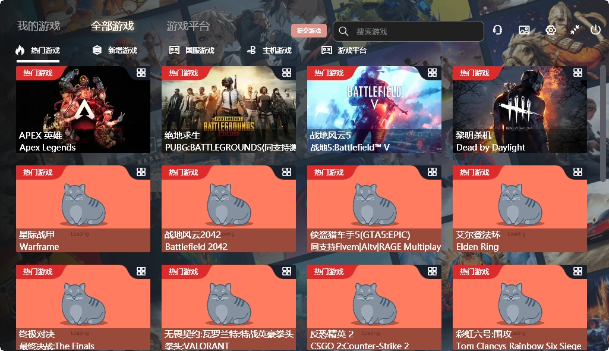
Task: Click the 'Elden Ring' title text
Action: click(x=477, y=247)
